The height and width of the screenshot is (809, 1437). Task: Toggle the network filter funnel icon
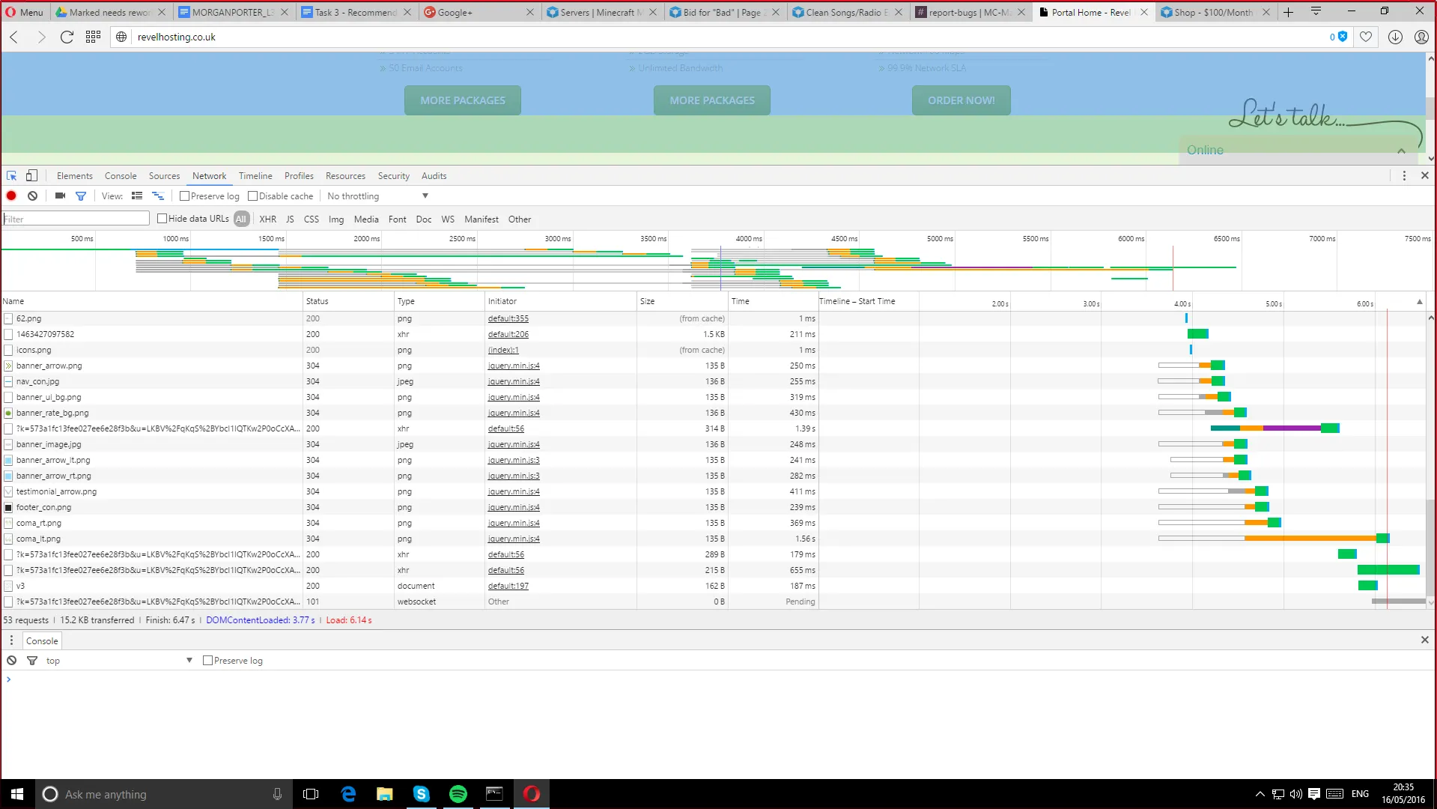click(x=81, y=196)
